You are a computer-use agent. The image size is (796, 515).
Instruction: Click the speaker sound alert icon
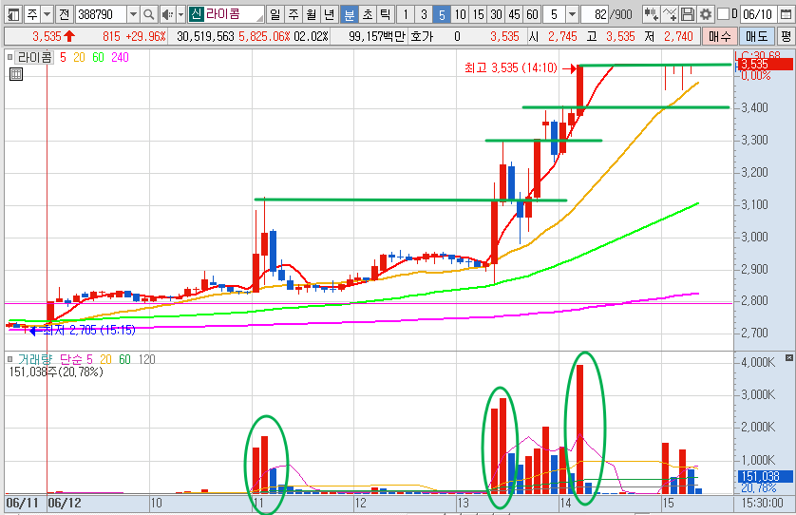167,14
